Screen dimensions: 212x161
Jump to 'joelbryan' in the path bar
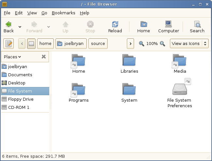pyautogui.click(x=71, y=44)
